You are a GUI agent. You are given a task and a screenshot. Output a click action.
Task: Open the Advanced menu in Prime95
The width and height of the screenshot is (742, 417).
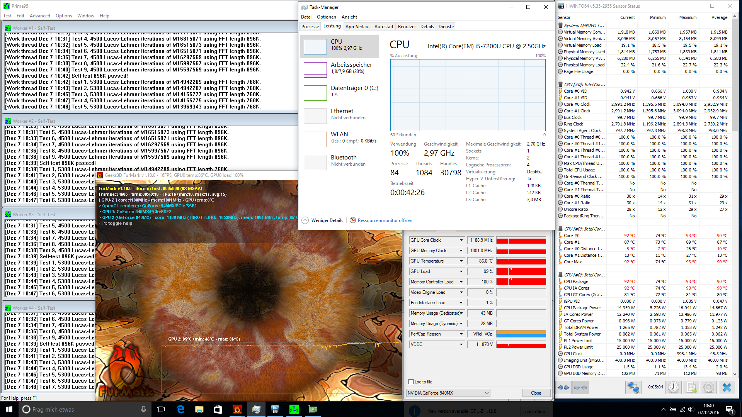(40, 16)
